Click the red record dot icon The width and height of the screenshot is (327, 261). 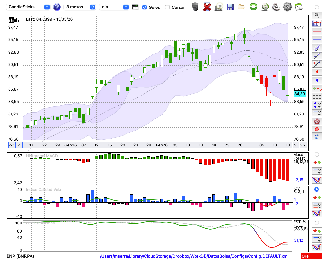(x=317, y=129)
